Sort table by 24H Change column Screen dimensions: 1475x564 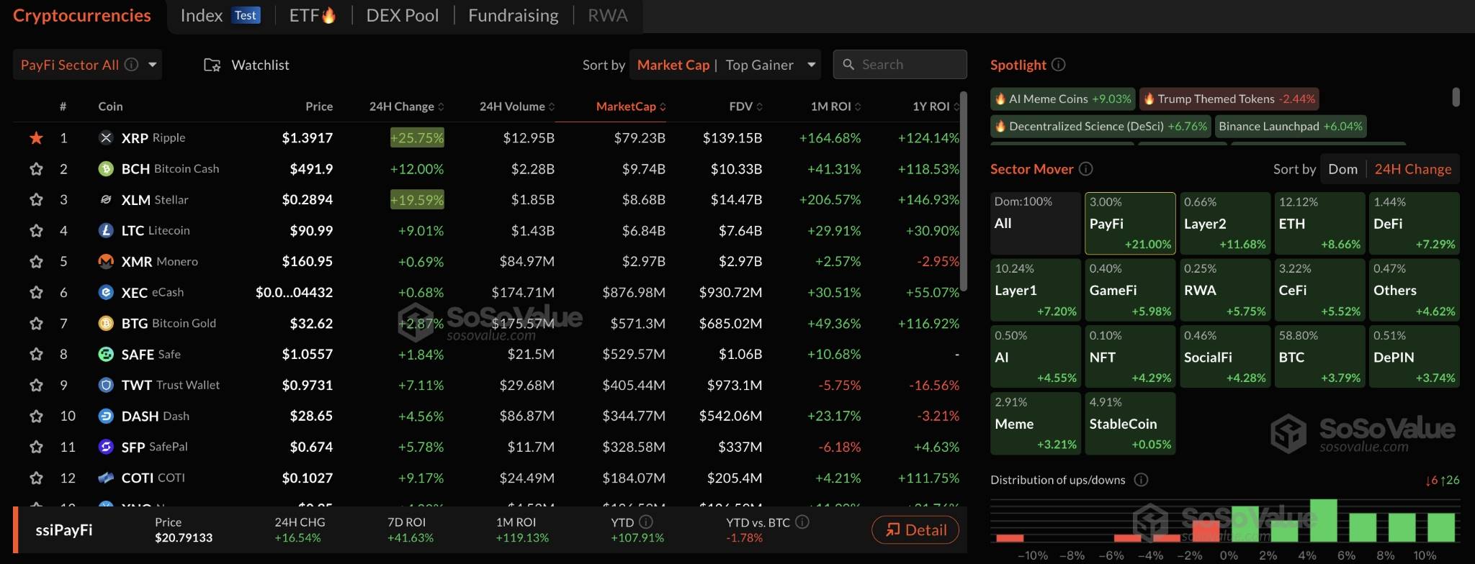406,106
